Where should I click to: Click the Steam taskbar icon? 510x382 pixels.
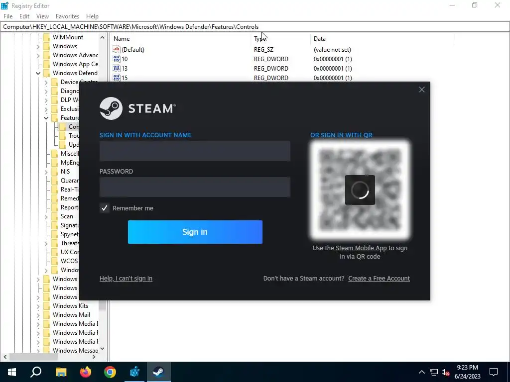point(159,372)
